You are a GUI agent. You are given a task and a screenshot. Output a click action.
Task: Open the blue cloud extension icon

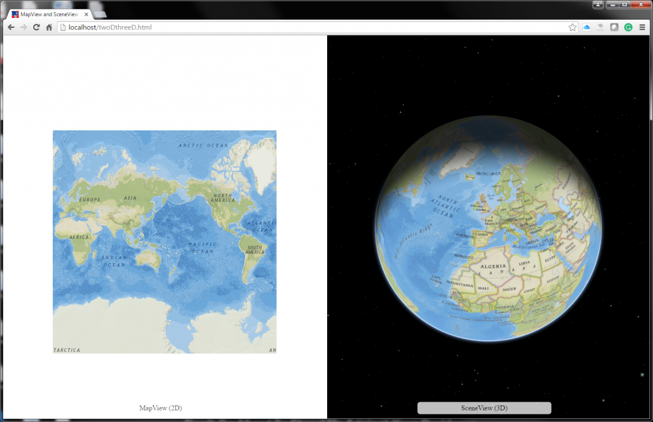pos(587,27)
